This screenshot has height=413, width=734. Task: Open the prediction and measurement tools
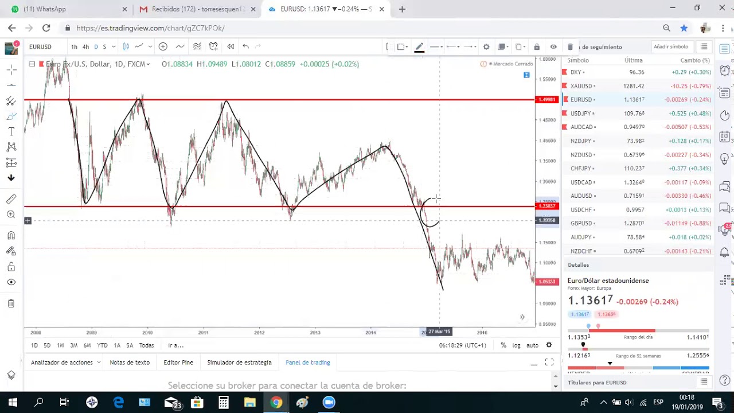11,163
